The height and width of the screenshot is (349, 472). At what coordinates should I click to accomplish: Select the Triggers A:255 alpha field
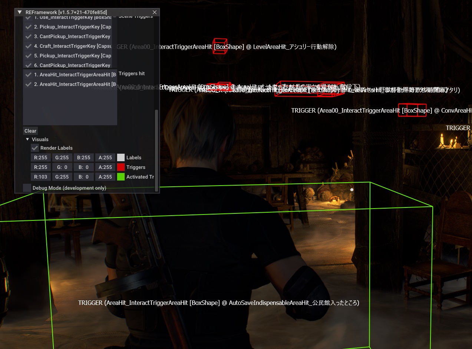(x=105, y=167)
